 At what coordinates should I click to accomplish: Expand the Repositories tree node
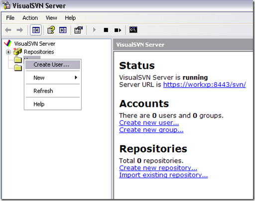tap(8, 52)
